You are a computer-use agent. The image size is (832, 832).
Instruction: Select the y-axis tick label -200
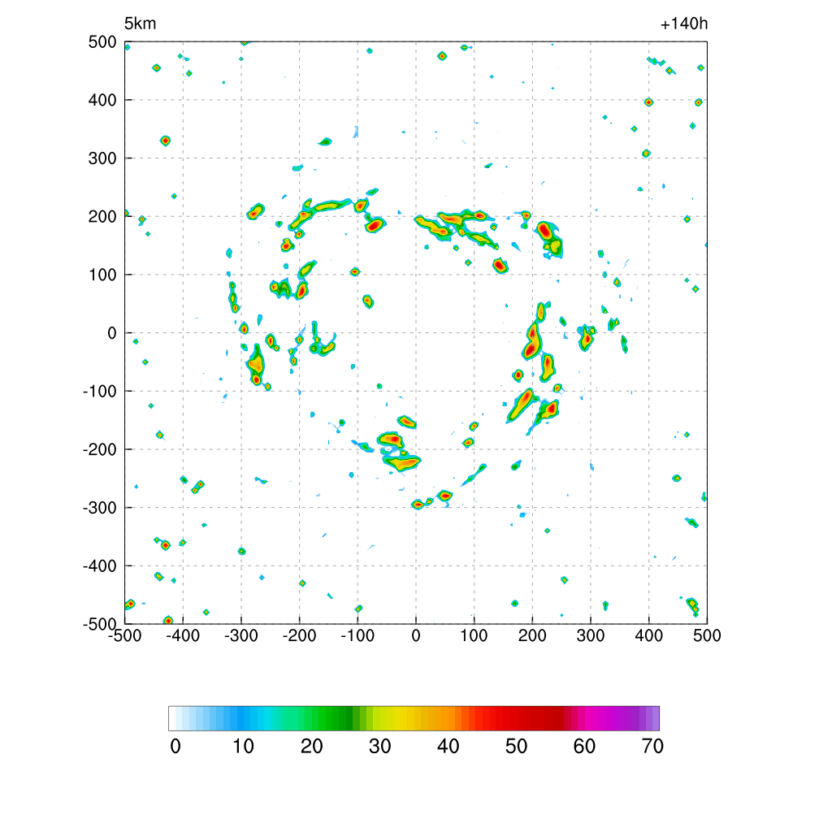[x=100, y=449]
